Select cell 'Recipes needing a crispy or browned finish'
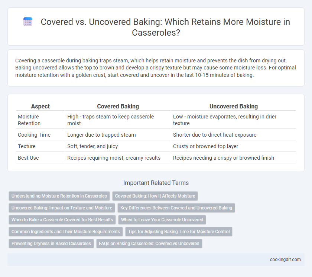Screen dimensions: 312x277 click(x=234, y=158)
